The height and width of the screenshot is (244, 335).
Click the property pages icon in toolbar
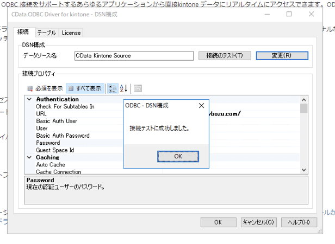tap(138, 88)
